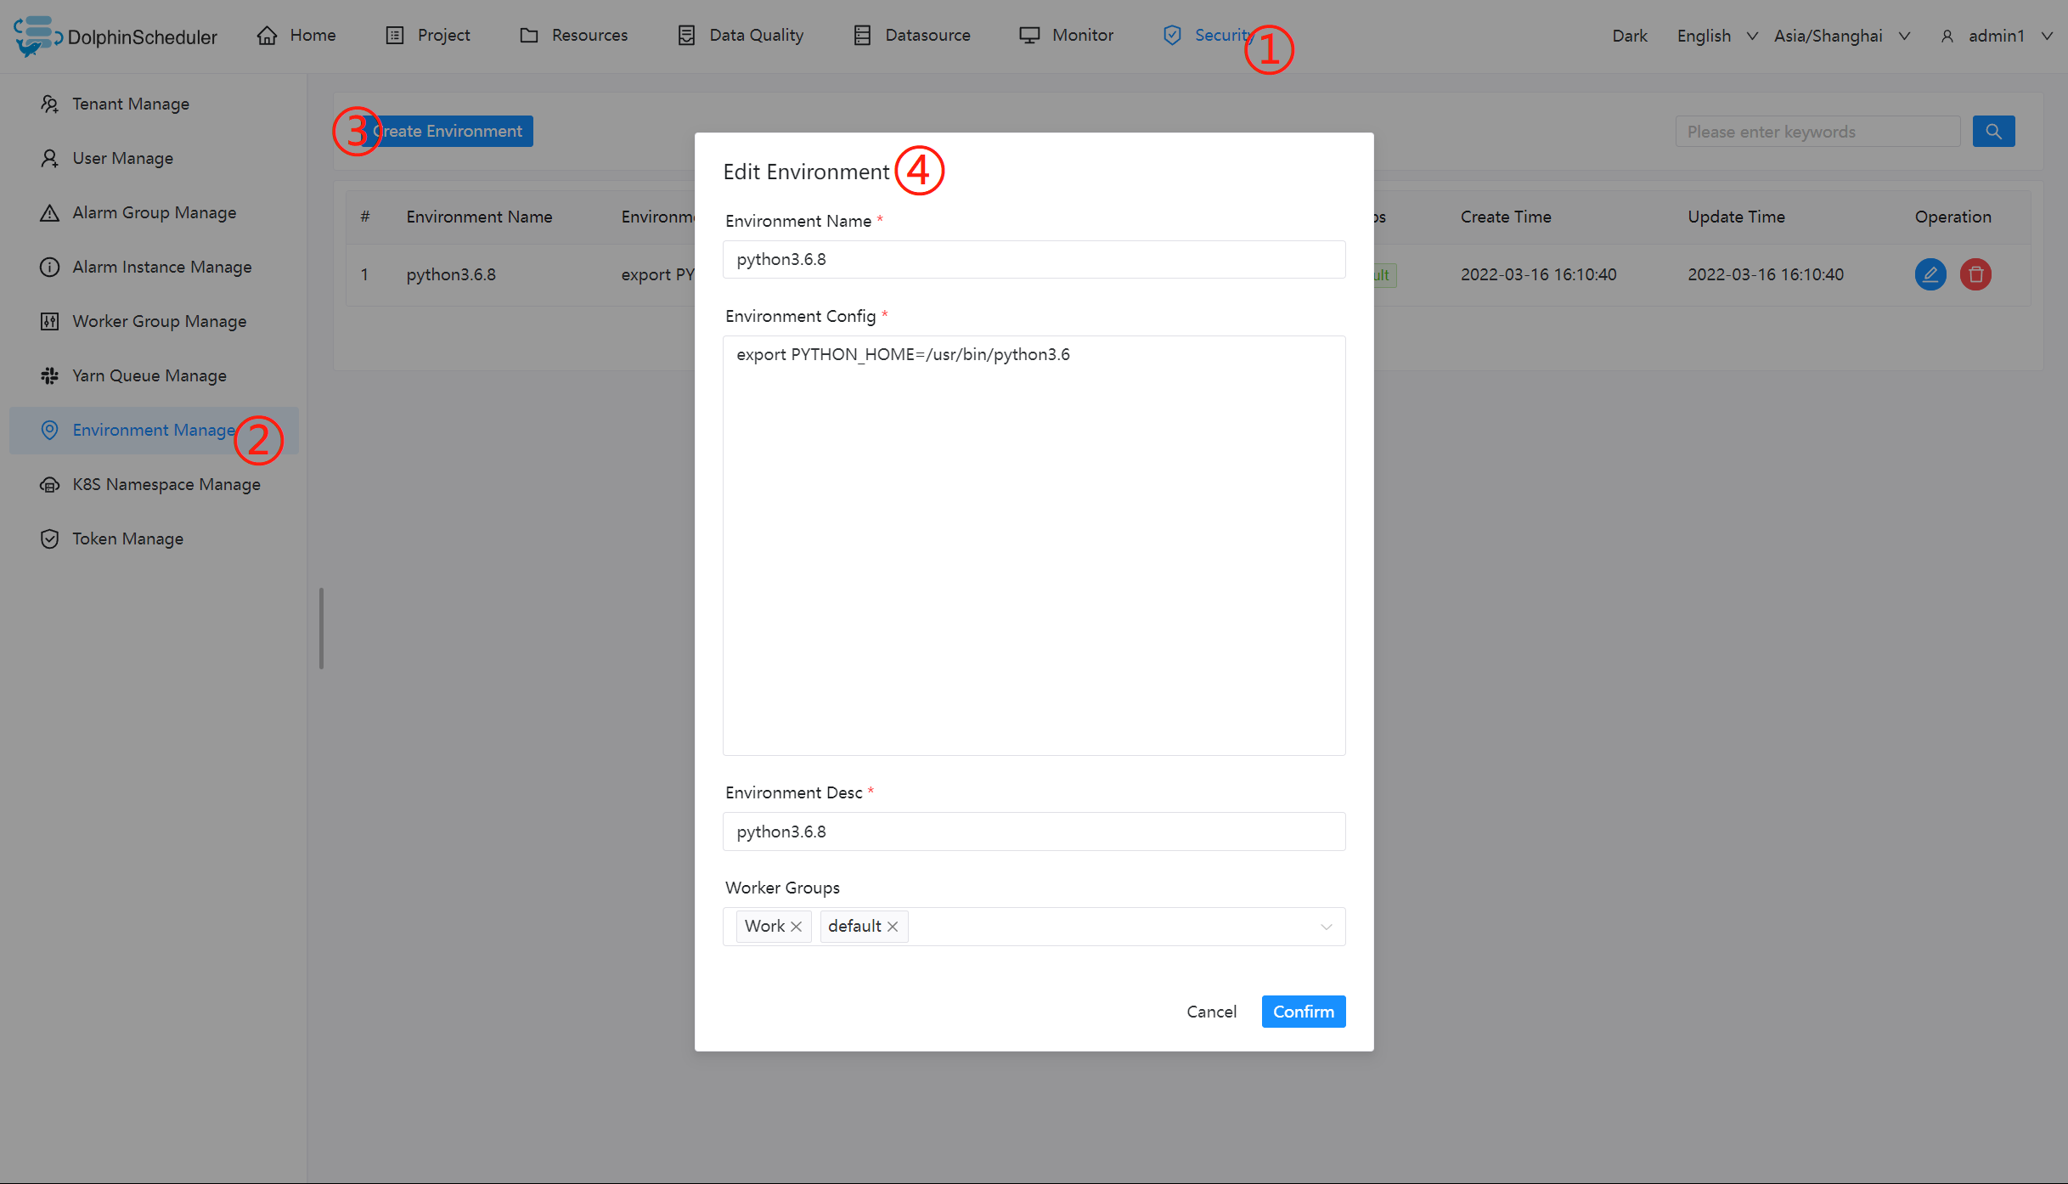Click the Tenant Manage icon
The width and height of the screenshot is (2068, 1184).
(48, 102)
